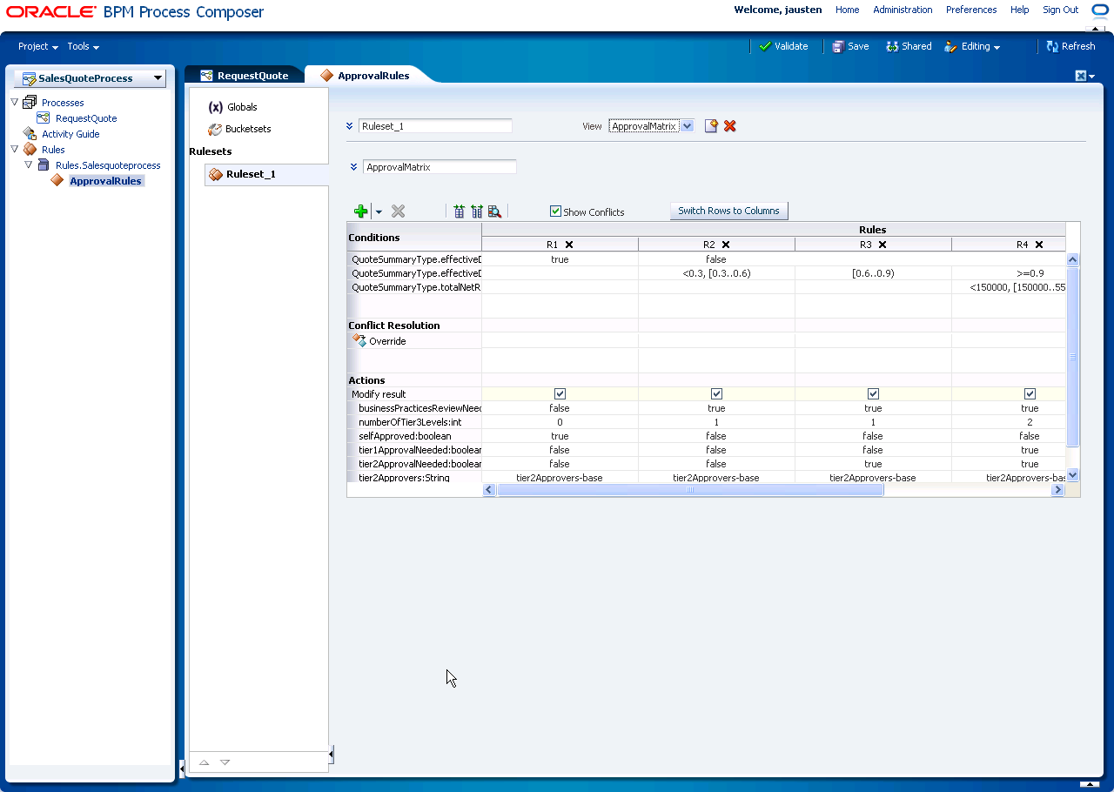This screenshot has height=792, width=1114.
Task: Click the find gaps magnifier table icon
Action: coord(494,211)
